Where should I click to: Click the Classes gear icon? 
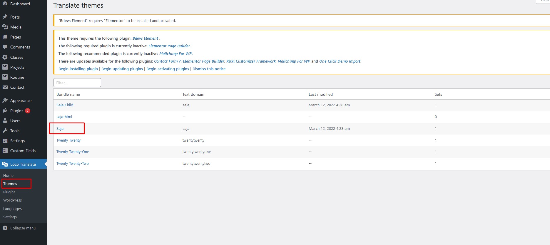[5, 57]
